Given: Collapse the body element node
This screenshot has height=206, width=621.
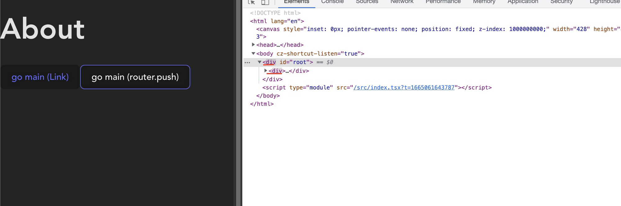Looking at the screenshot, I should pyautogui.click(x=253, y=53).
